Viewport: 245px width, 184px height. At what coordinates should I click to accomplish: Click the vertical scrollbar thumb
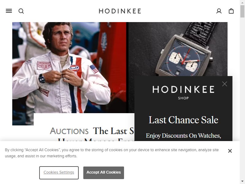242,11
